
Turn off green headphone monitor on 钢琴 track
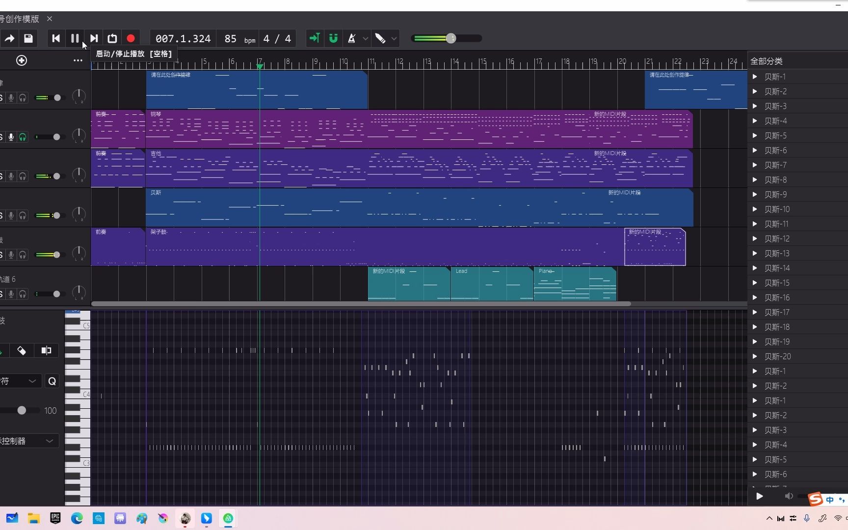click(23, 137)
